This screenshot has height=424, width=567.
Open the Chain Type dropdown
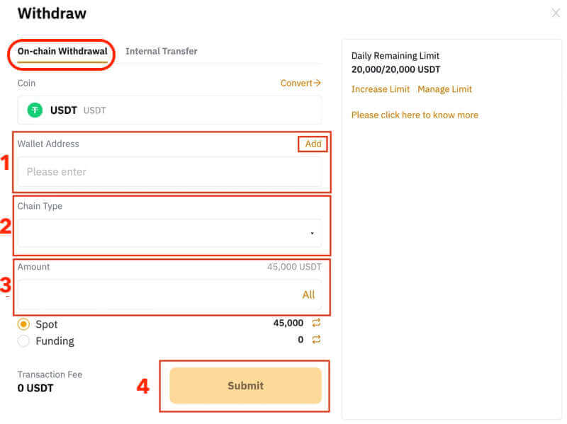170,232
